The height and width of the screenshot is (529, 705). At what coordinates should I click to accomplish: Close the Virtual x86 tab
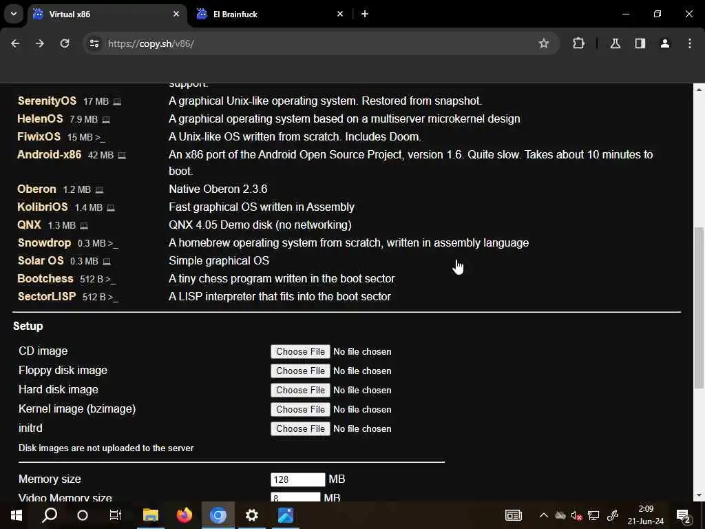click(176, 14)
